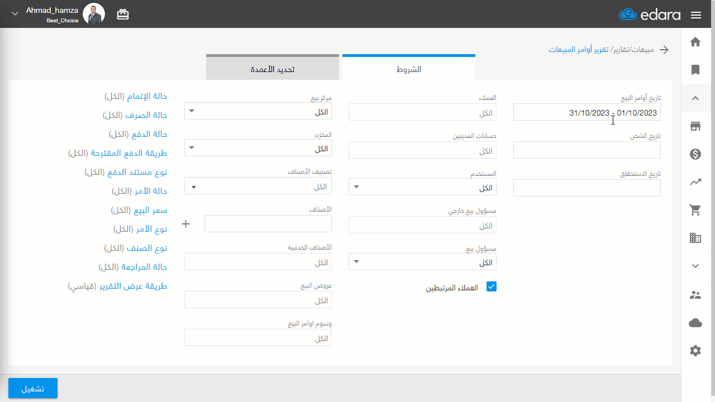
Task: Click the وسوم اوامر البيع input field
Action: coord(258,338)
